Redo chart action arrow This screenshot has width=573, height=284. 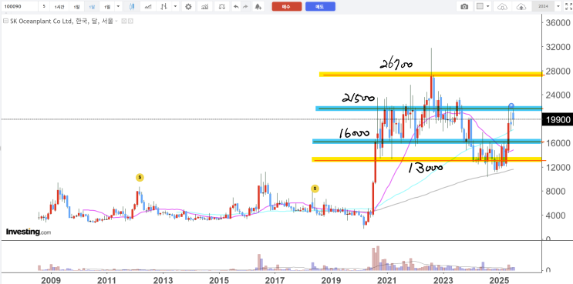[245, 7]
